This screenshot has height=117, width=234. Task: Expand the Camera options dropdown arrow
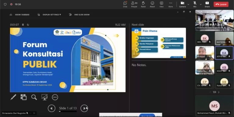pyautogui.click(x=188, y=5)
